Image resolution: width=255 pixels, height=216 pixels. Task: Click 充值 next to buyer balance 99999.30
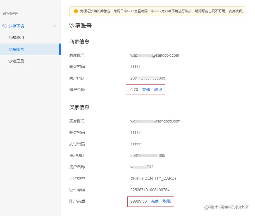[x=155, y=201]
